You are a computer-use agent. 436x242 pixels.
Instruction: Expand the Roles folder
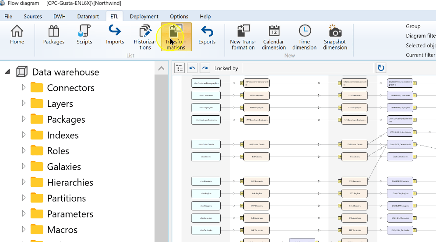pyautogui.click(x=23, y=150)
